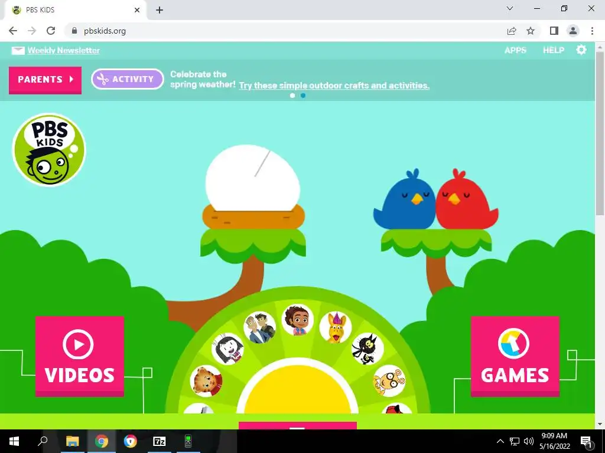Select the first banner carousel dot
605x453 pixels.
(x=292, y=96)
